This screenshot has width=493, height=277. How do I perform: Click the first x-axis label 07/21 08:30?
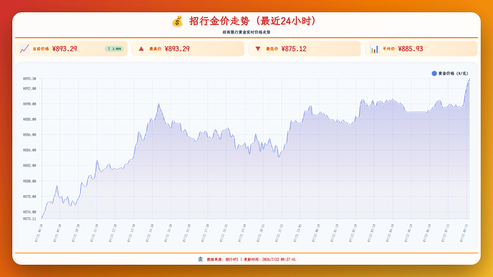click(x=39, y=233)
